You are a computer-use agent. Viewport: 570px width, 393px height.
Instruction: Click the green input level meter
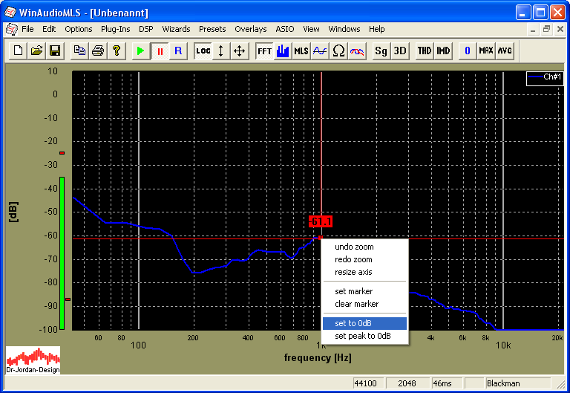pyautogui.click(x=62, y=253)
